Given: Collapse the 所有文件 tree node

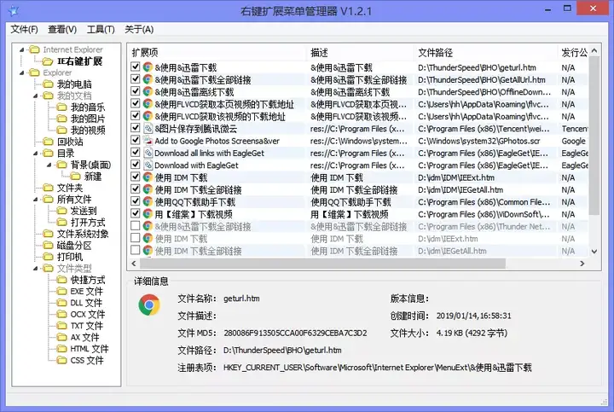Looking at the screenshot, I should [36, 200].
